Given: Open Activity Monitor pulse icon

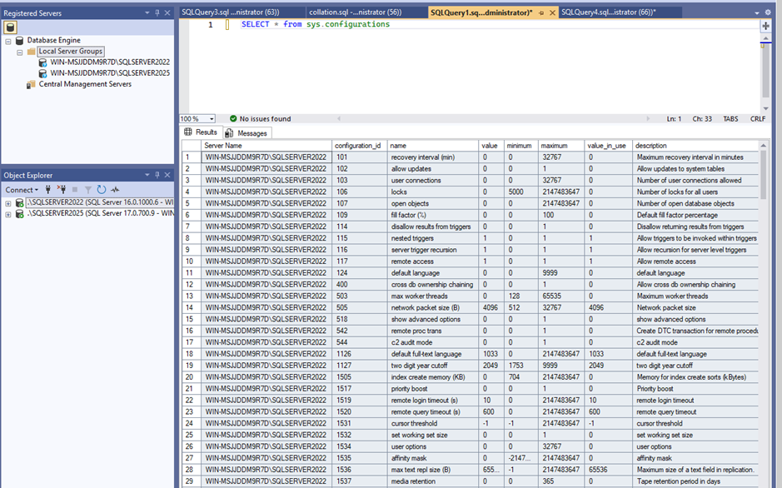Looking at the screenshot, I should pyautogui.click(x=115, y=189).
